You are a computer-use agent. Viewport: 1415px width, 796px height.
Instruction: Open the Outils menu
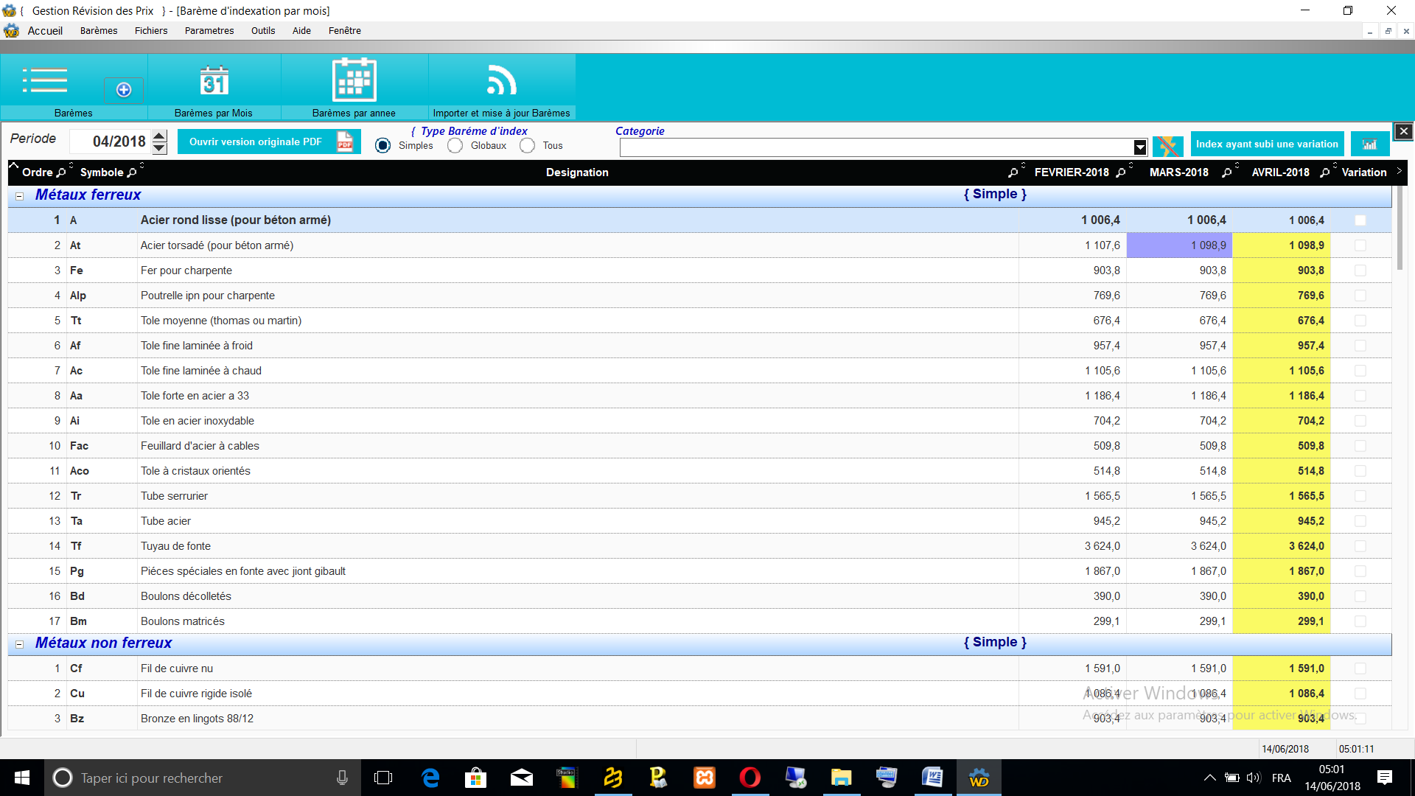pos(262,31)
